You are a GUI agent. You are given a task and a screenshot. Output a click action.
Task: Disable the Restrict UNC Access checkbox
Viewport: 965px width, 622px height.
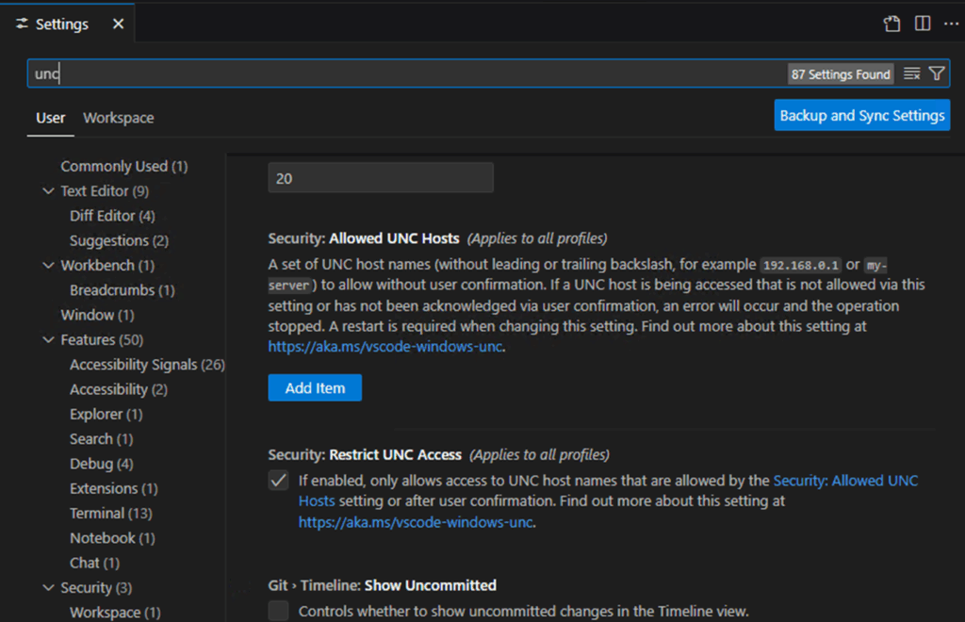[279, 481]
